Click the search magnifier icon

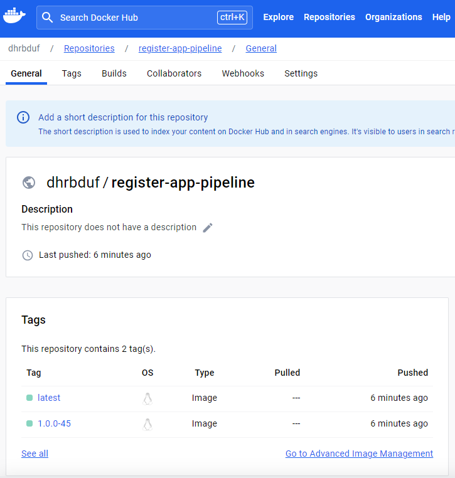click(x=47, y=18)
